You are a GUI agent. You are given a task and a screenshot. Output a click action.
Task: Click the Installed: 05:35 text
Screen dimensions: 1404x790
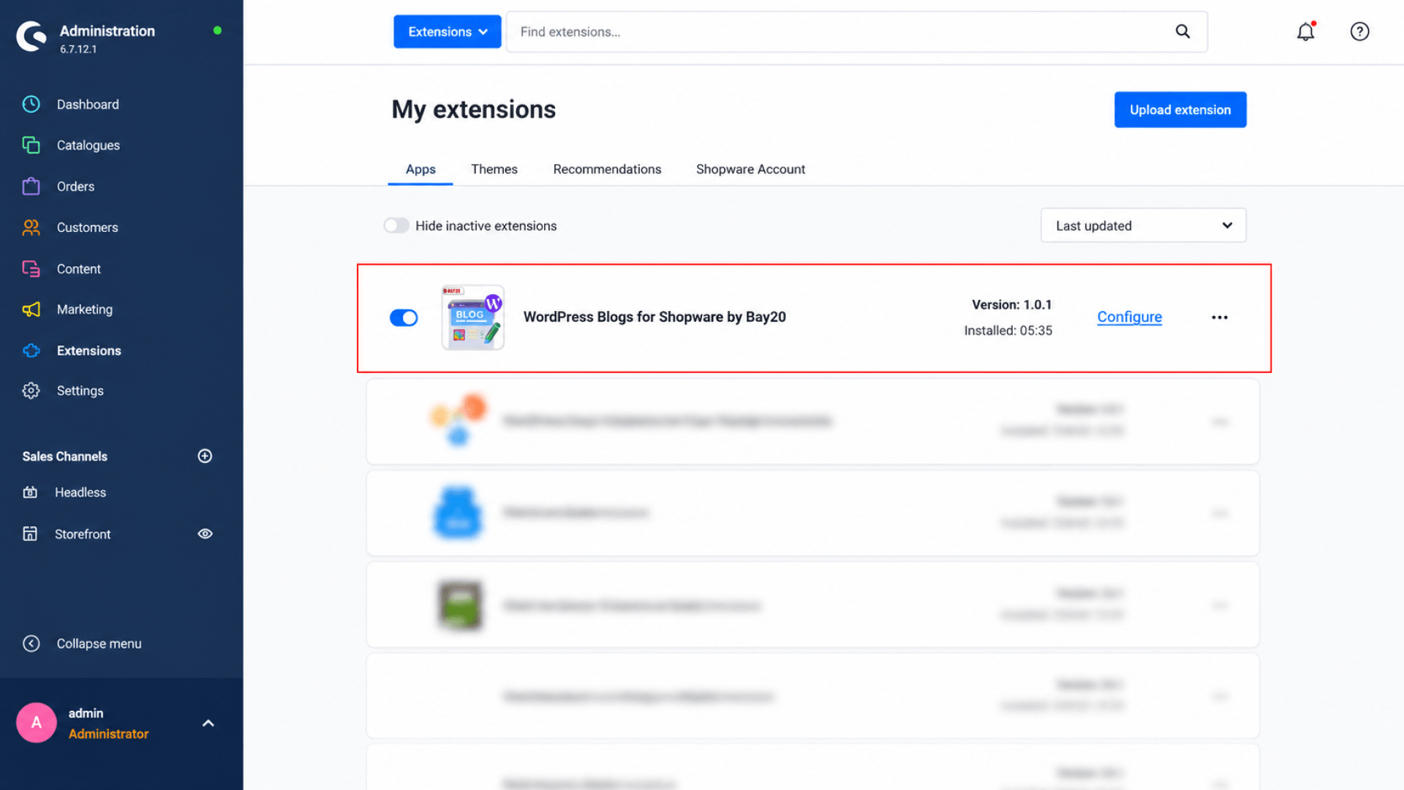(x=1008, y=331)
